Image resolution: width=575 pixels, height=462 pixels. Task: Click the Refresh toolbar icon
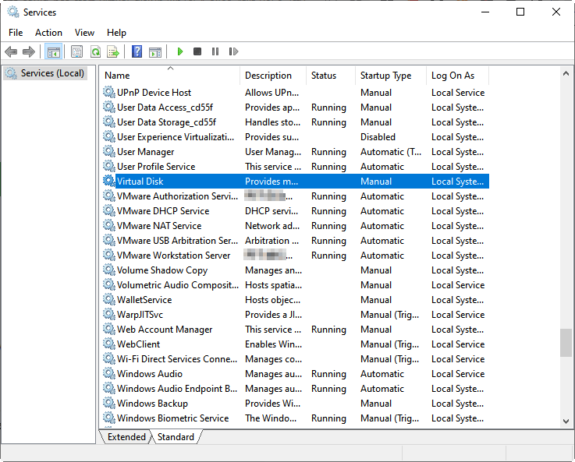coord(95,52)
